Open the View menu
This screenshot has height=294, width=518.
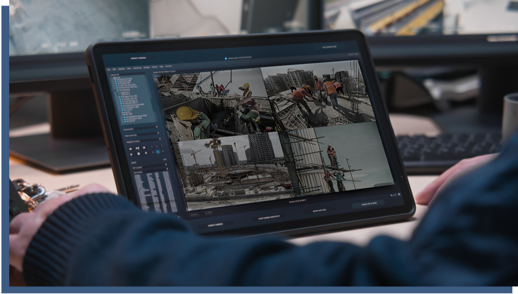129,68
